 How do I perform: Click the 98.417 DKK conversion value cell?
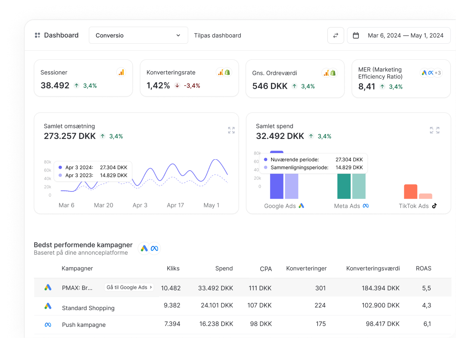[x=383, y=324]
